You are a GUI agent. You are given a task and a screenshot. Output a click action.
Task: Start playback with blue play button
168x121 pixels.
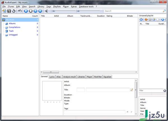(26, 11)
